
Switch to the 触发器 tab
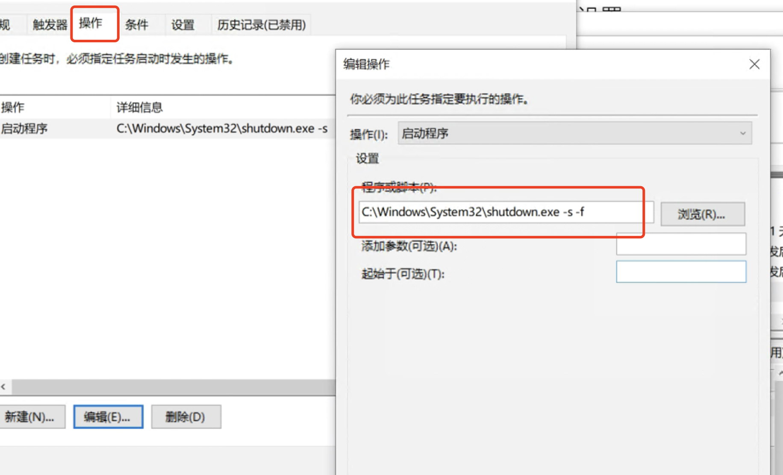point(50,25)
